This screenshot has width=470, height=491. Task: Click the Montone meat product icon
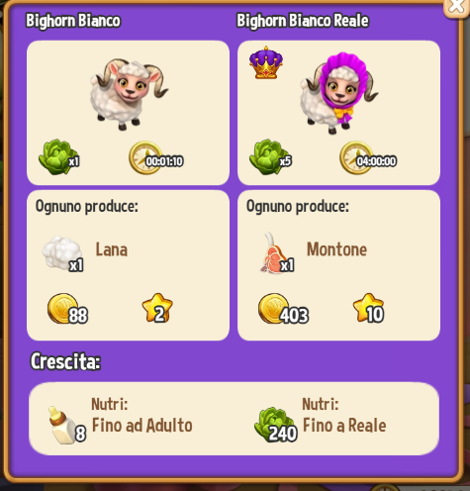(276, 253)
